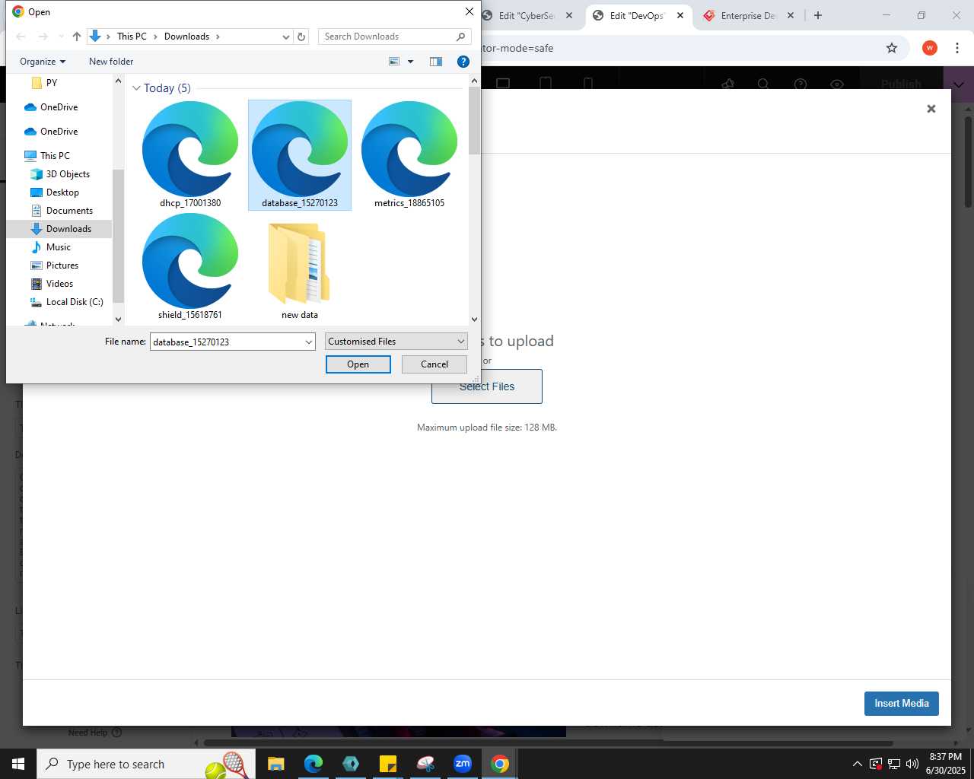This screenshot has height=779, width=974.
Task: Show hidden system tray icons
Action: point(858,764)
